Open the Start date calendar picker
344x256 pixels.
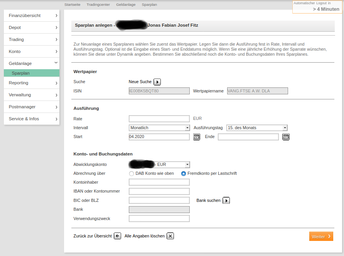[x=197, y=137]
